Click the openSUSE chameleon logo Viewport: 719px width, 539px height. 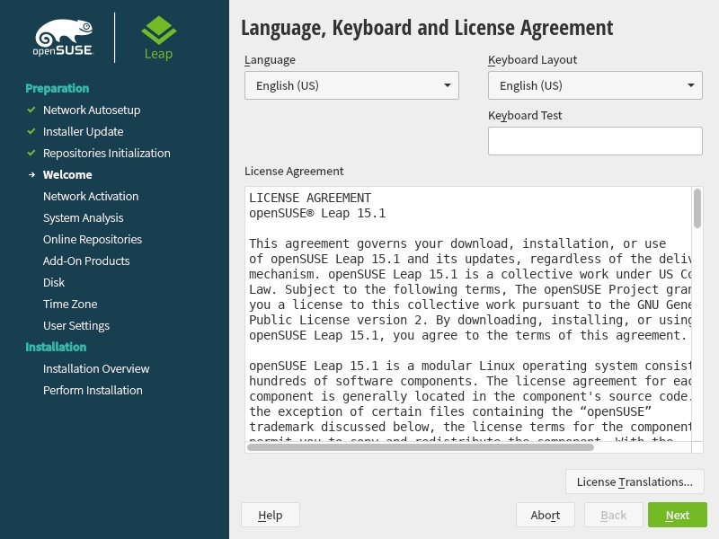pyautogui.click(x=63, y=37)
